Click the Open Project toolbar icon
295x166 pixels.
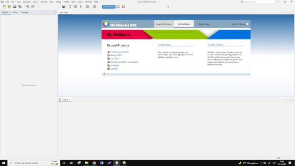point(14,6)
